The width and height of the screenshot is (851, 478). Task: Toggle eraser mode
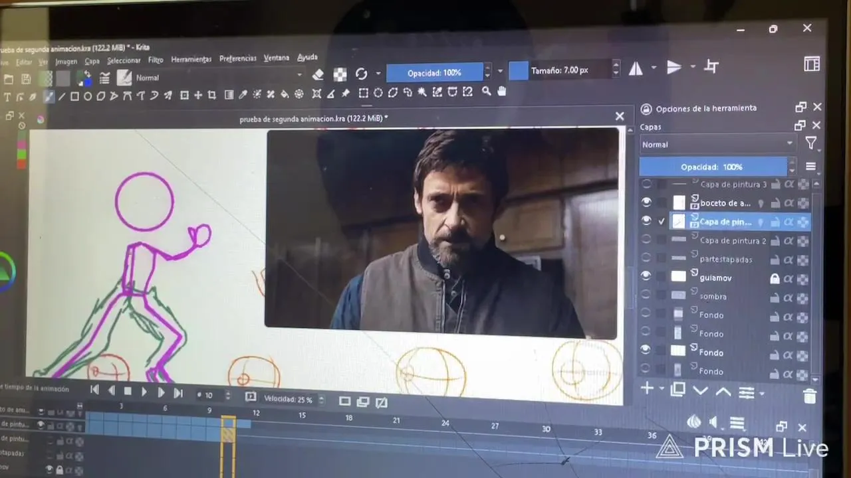pos(318,74)
